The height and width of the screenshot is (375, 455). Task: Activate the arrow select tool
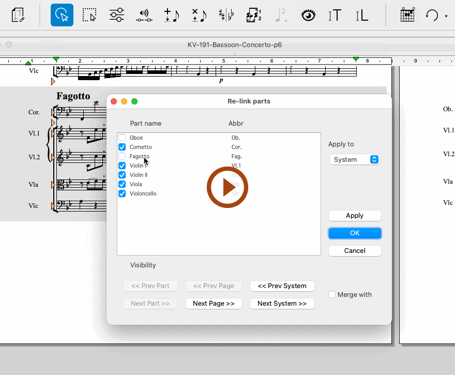(x=62, y=15)
